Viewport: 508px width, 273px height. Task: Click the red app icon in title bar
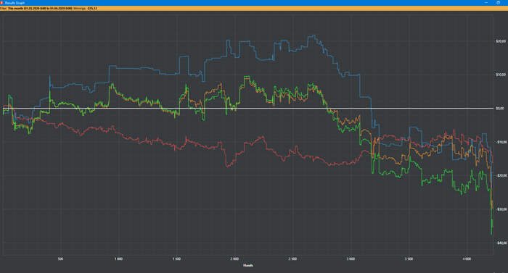[x=1, y=3]
